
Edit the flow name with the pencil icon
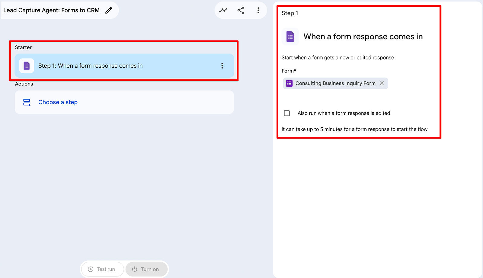(x=109, y=10)
